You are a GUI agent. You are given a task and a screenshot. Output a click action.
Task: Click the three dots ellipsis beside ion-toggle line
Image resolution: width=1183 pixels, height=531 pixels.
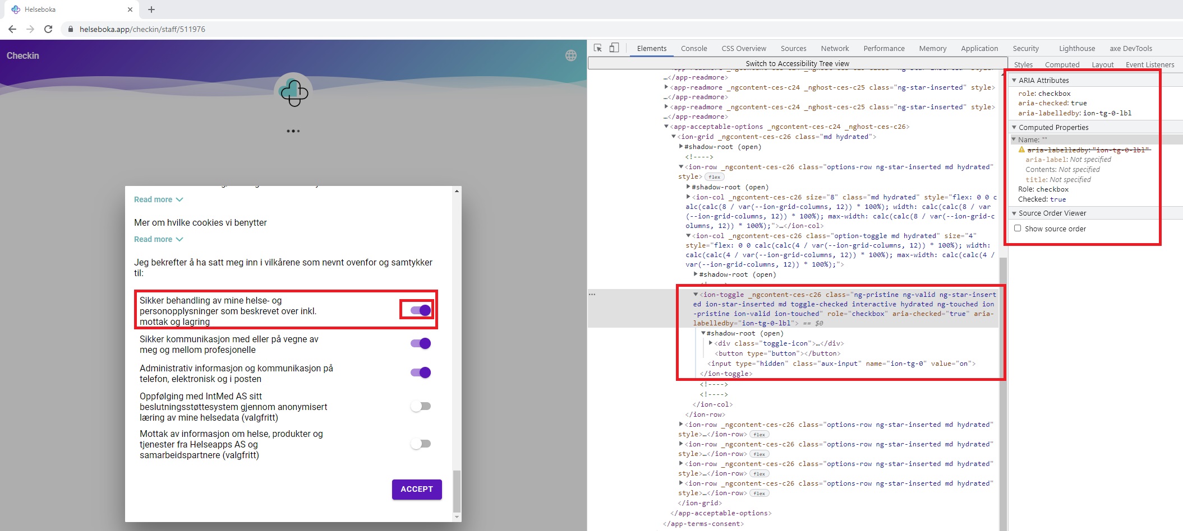click(592, 294)
